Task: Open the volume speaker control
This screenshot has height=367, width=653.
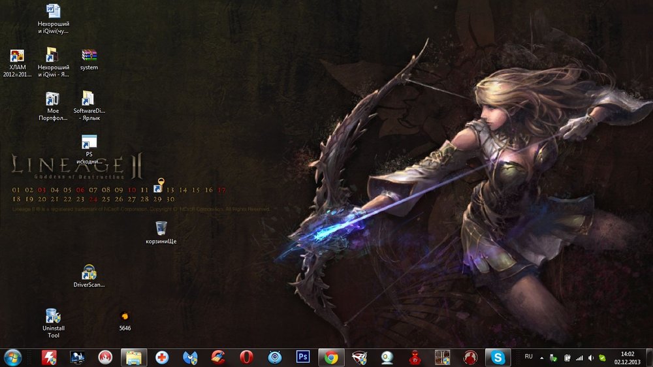Action: coord(590,357)
